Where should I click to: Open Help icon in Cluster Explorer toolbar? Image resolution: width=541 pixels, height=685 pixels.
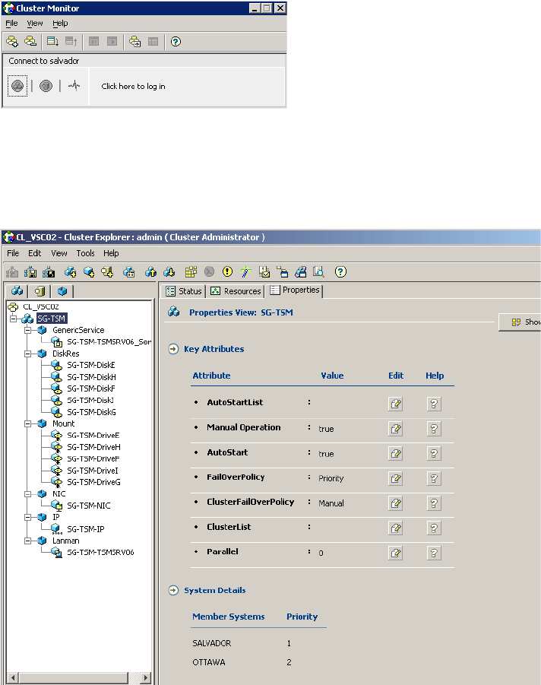coord(340,271)
